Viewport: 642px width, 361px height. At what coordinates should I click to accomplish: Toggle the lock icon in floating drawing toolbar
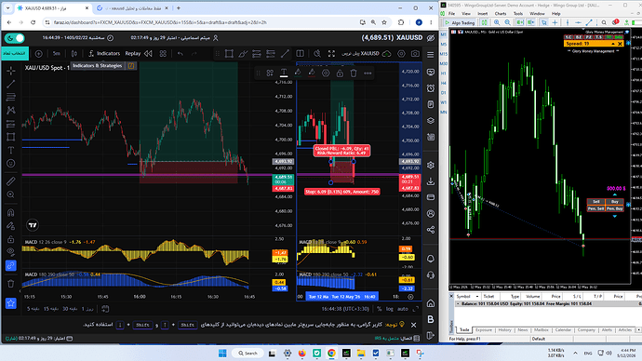340,74
